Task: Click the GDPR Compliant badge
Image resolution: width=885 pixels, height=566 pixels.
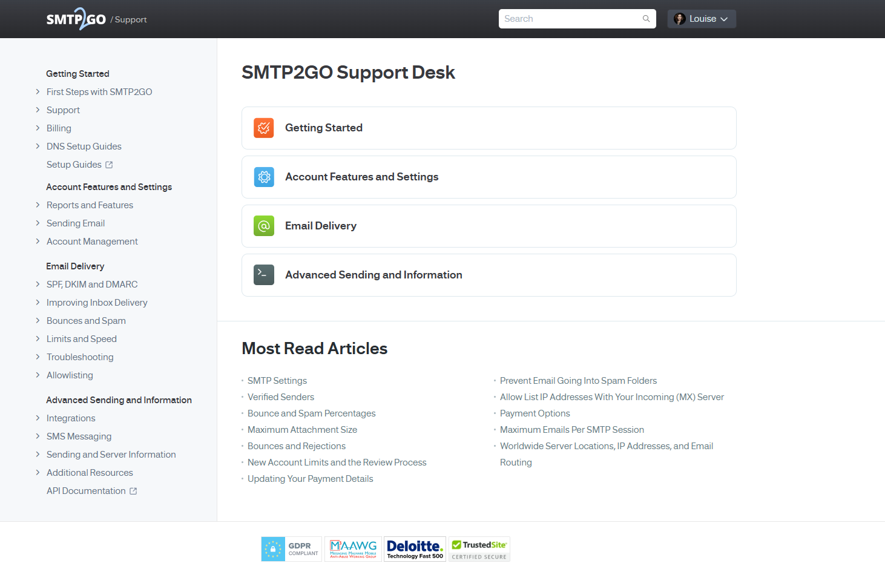Action: 291,549
